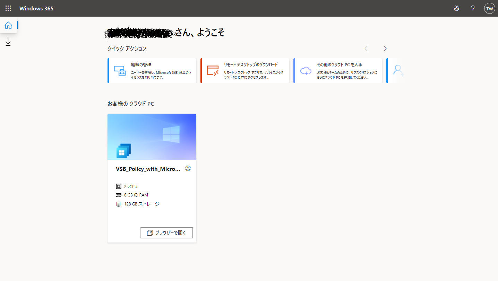The width and height of the screenshot is (498, 281).
Task: Click the organization management briefcase icon
Action: (x=120, y=70)
